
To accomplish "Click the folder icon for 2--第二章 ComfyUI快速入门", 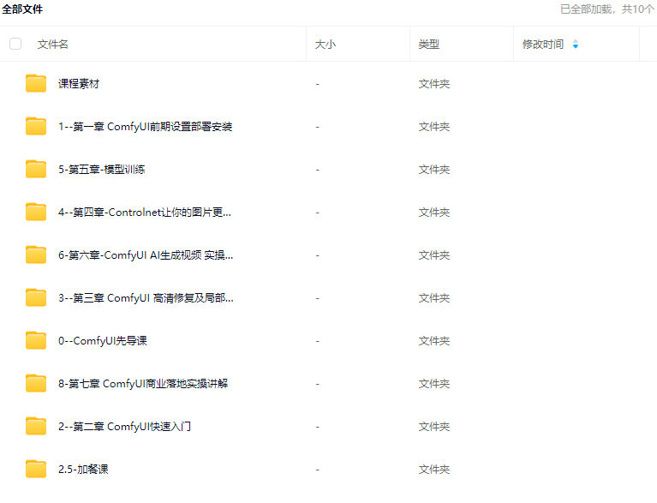I will pyautogui.click(x=36, y=426).
